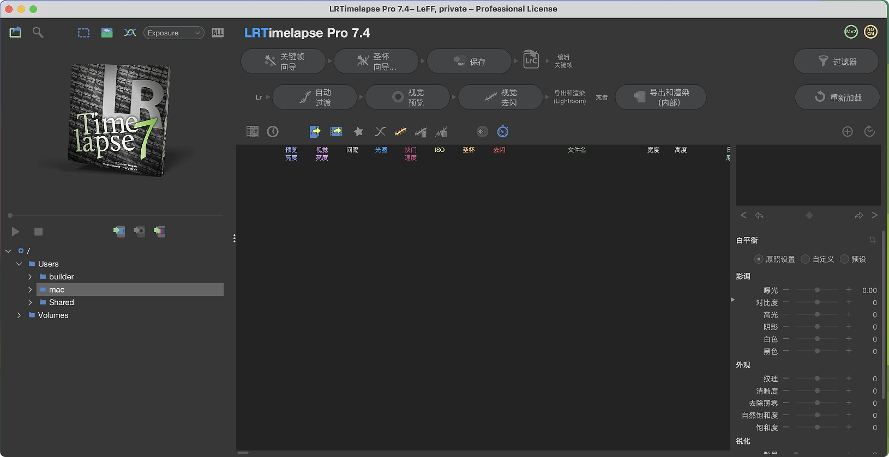Screen dimensions: 889x457
Task: Open the Exposure dropdown
Action: (x=173, y=33)
